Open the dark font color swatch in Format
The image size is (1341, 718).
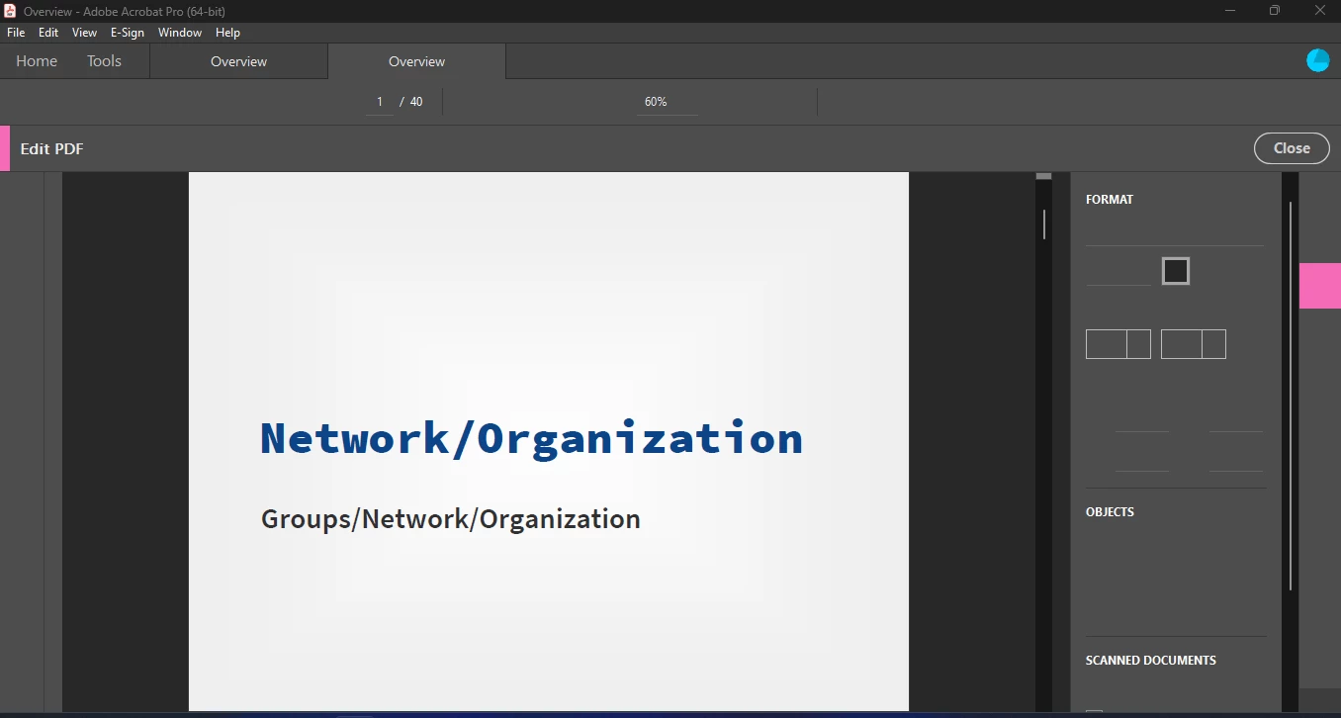[x=1176, y=271]
